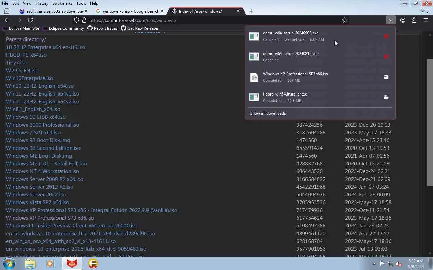Open Eclipse Main Site bookmark
This screenshot has height=270, width=433.
21,28
